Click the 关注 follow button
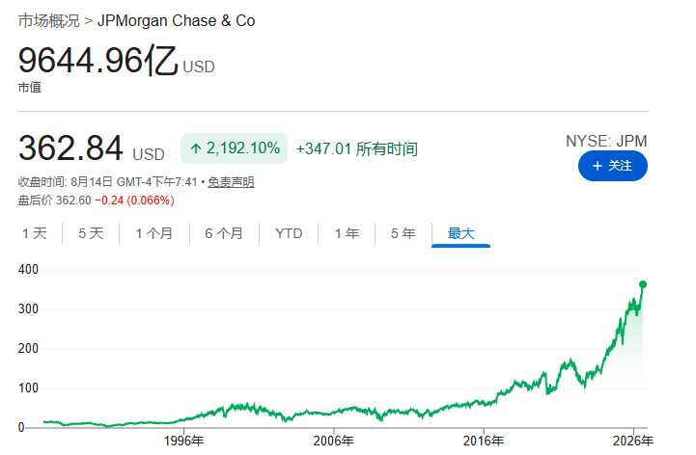 click(x=613, y=166)
